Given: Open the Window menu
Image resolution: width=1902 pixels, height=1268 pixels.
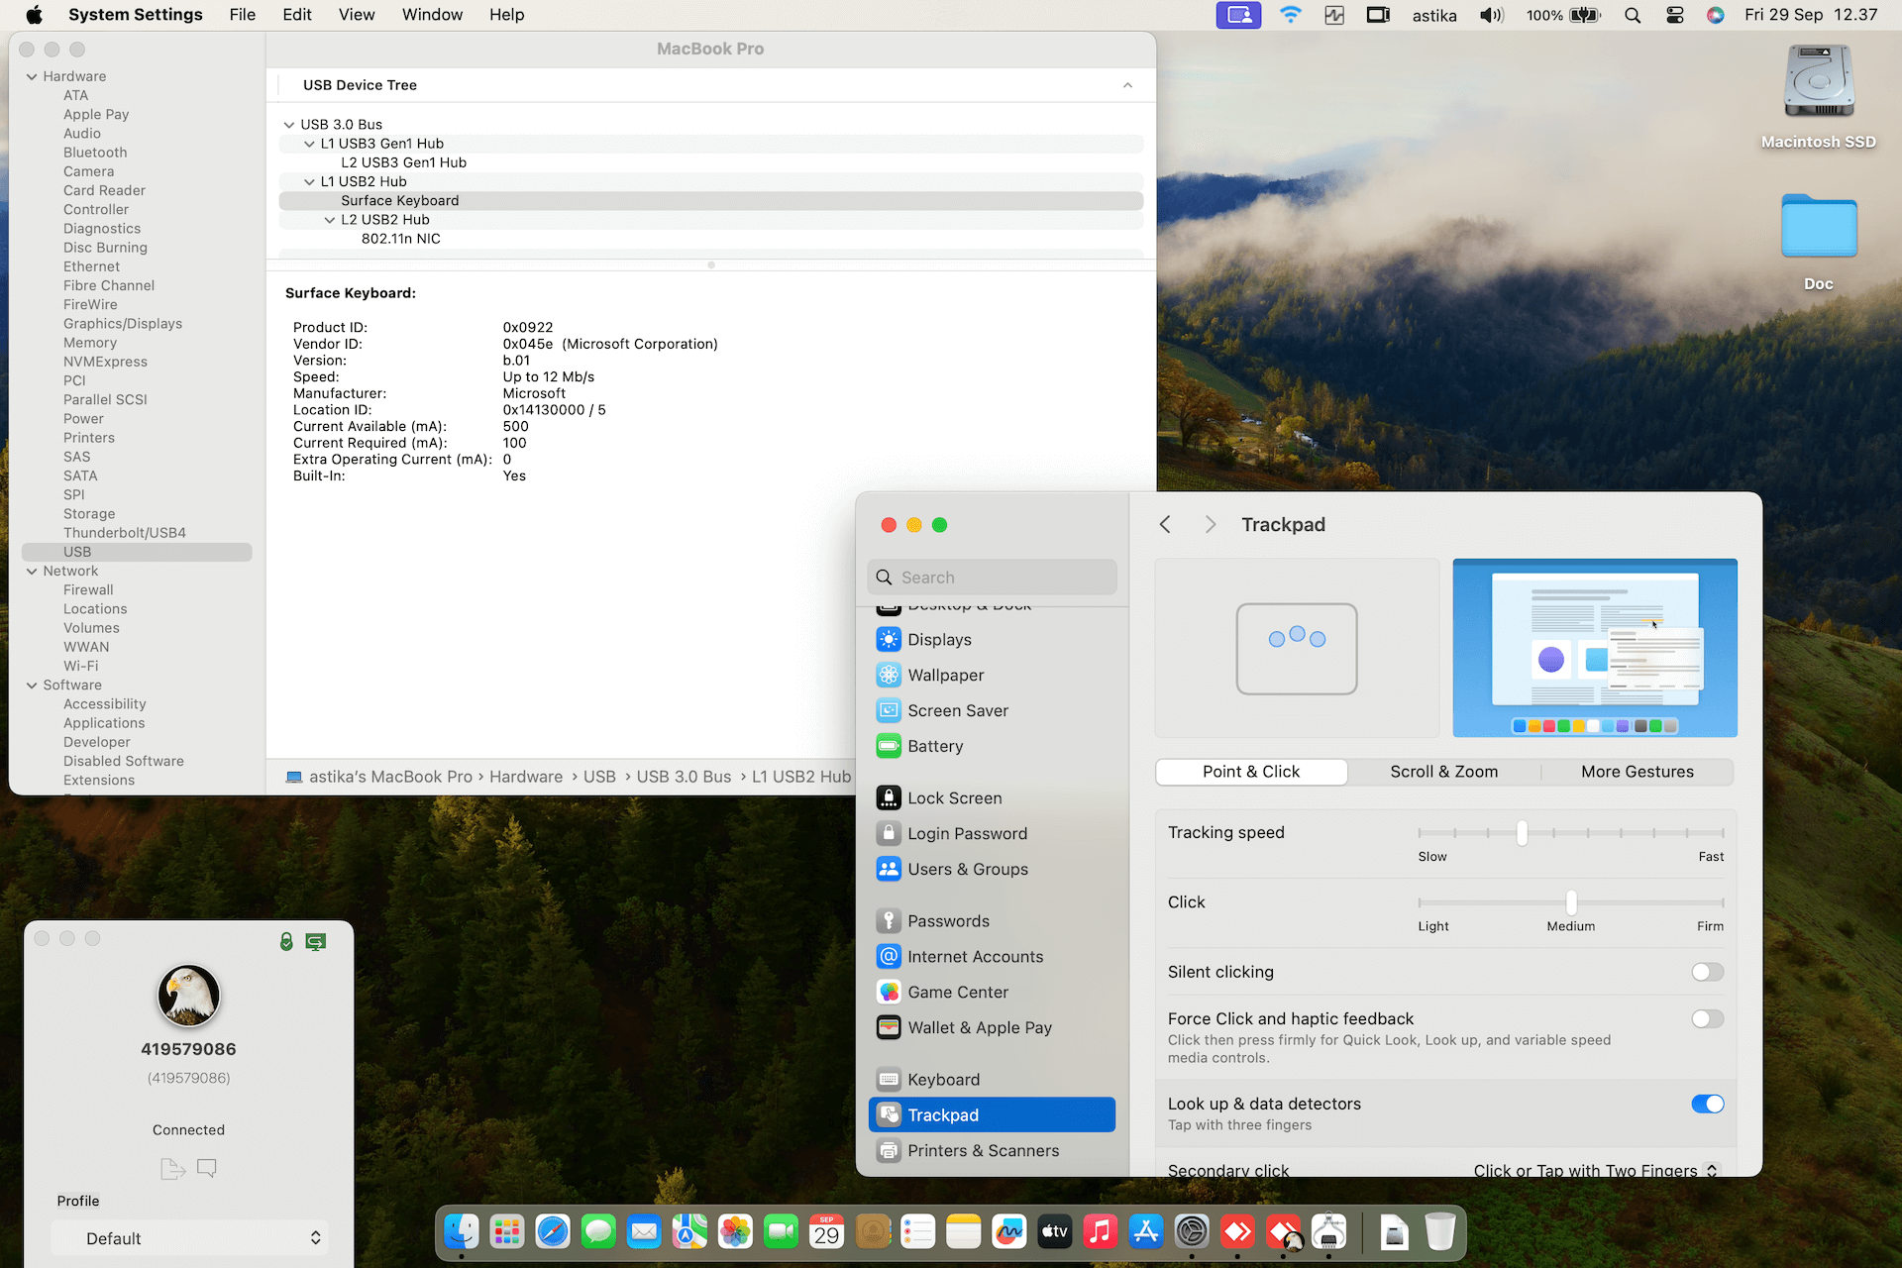Looking at the screenshot, I should pos(432,15).
